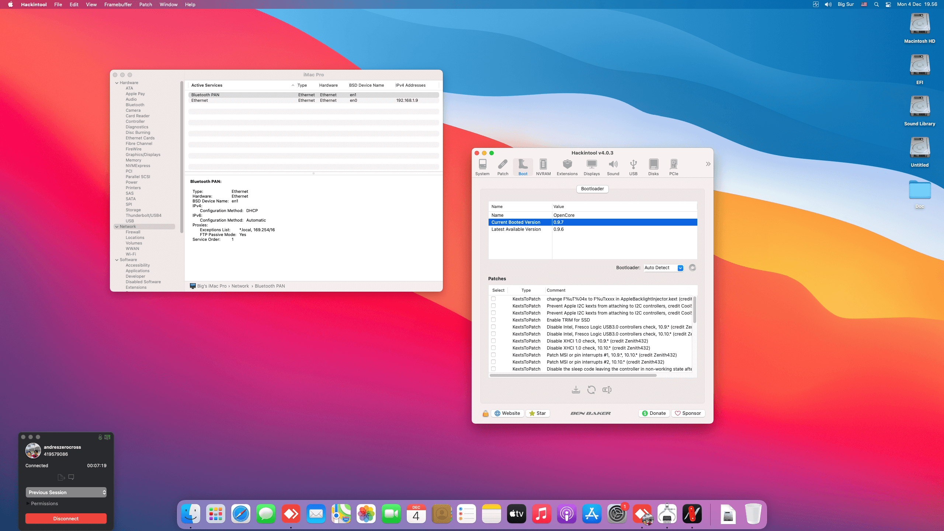This screenshot has height=531, width=944.
Task: Select the Boot tab in Hackintool
Action: point(523,167)
